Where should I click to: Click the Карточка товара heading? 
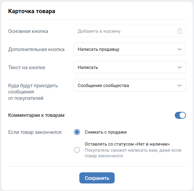pos(32,11)
